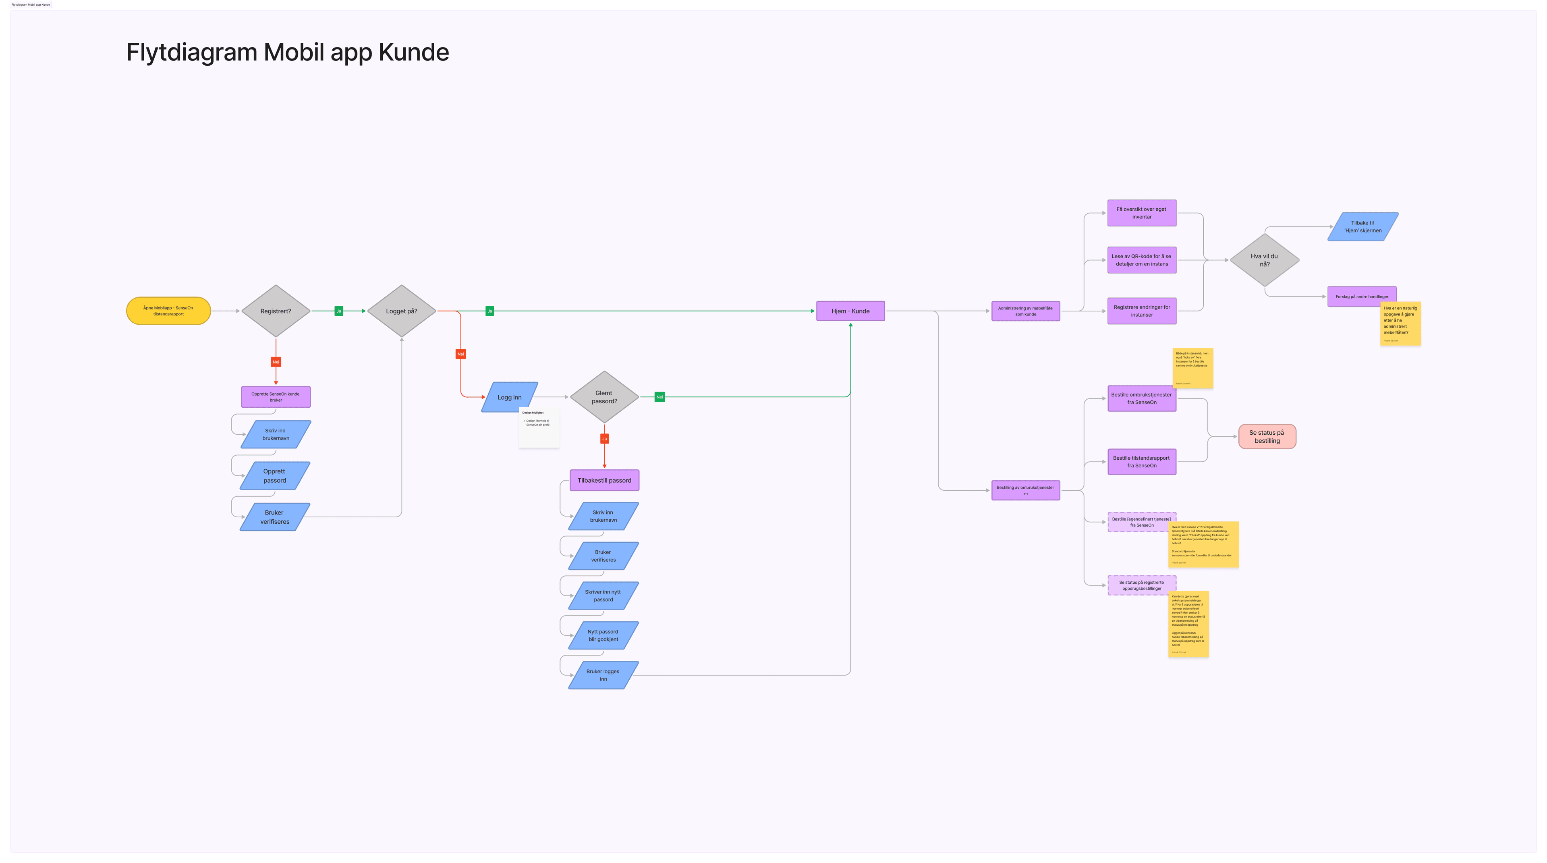Click 'Bestille ombrukstjenester fra SenseOn' box

point(1142,398)
